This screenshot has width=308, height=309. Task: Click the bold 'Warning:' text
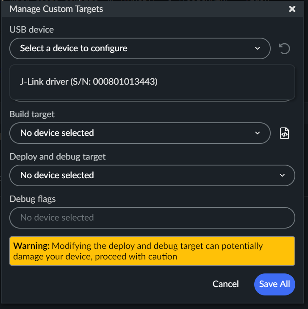[x=32, y=246]
